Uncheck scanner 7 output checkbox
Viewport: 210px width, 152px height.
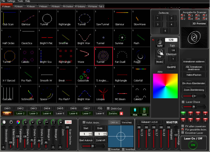(x=204, y=15)
